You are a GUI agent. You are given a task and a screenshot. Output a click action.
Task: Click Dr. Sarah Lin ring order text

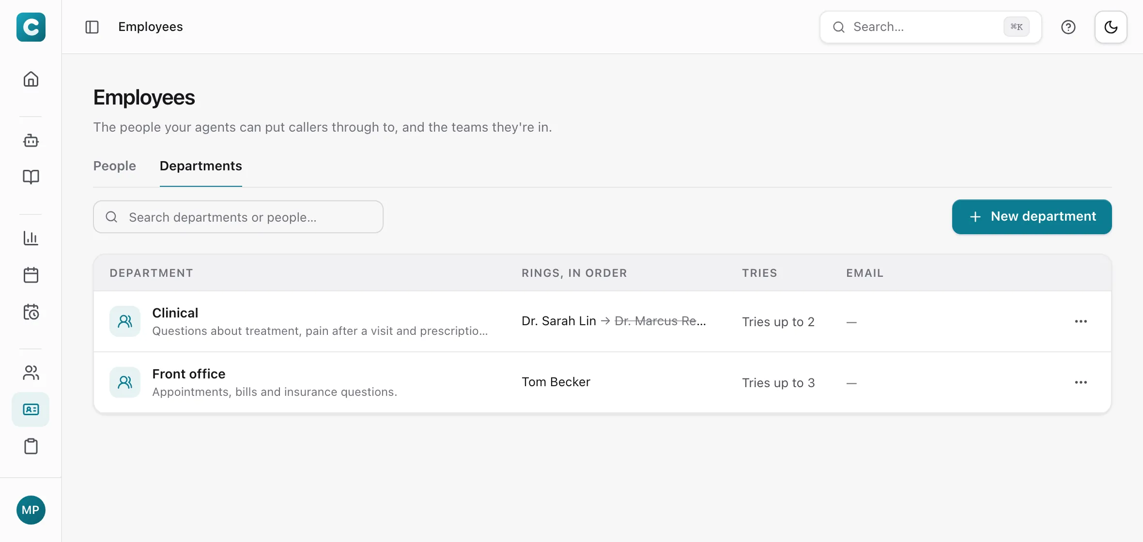point(559,321)
